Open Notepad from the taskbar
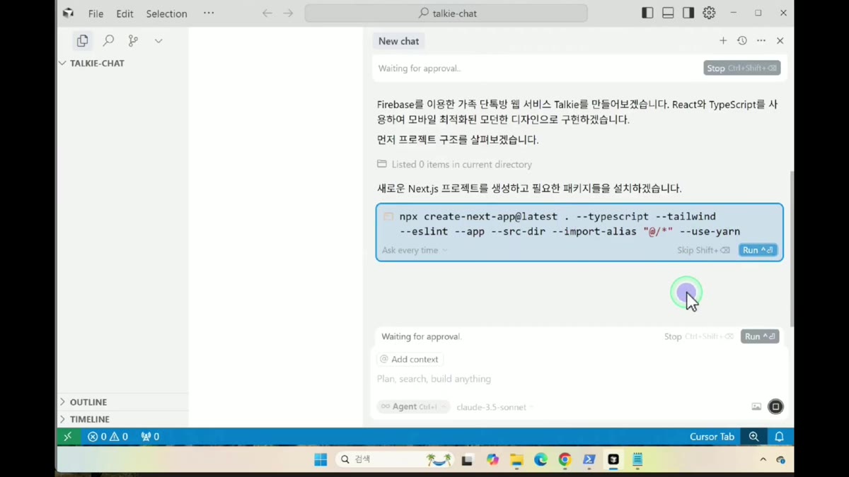 coord(637,460)
